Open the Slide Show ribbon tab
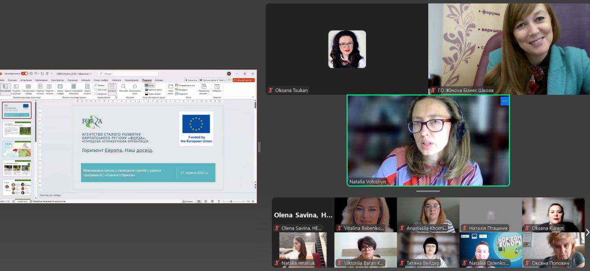 [101, 80]
